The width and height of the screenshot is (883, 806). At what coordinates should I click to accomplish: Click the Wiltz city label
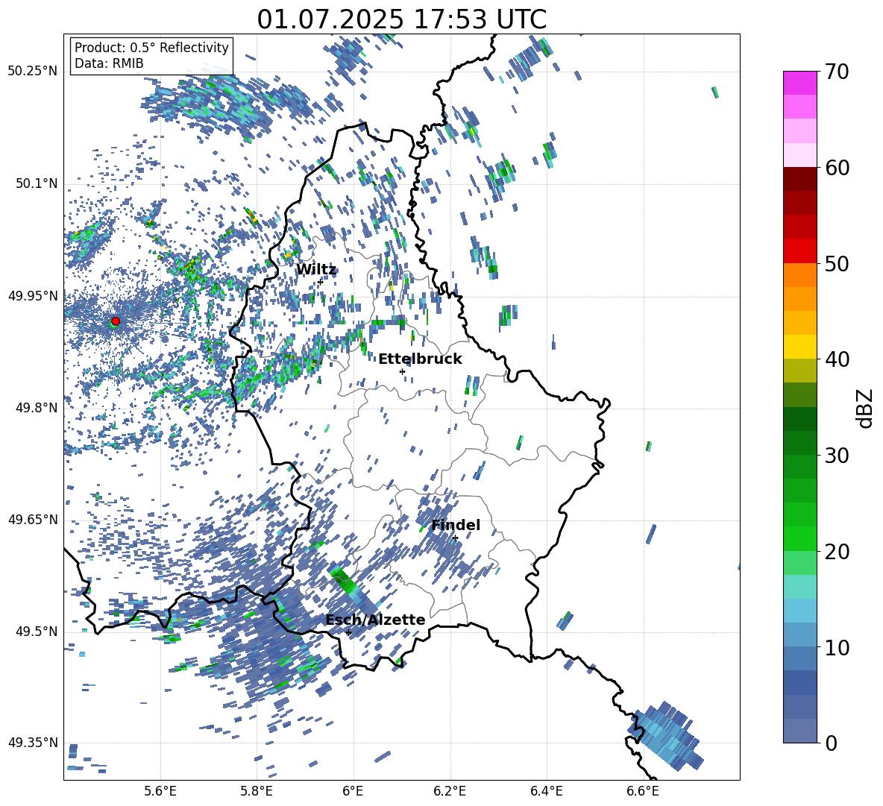click(316, 270)
